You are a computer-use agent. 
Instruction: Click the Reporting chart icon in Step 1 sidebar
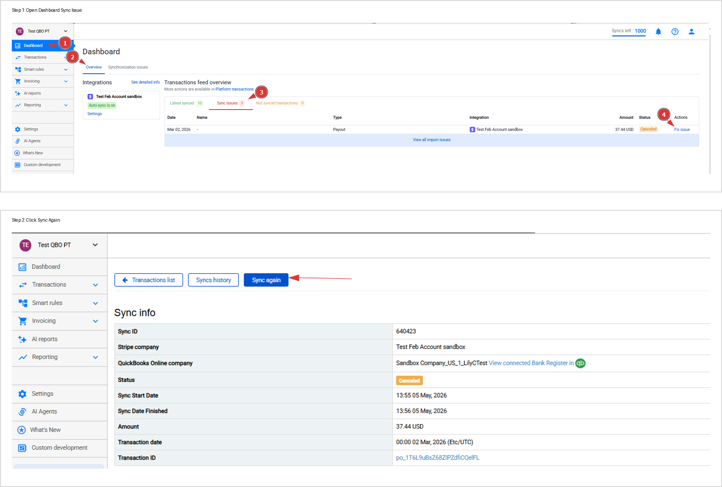click(18, 105)
